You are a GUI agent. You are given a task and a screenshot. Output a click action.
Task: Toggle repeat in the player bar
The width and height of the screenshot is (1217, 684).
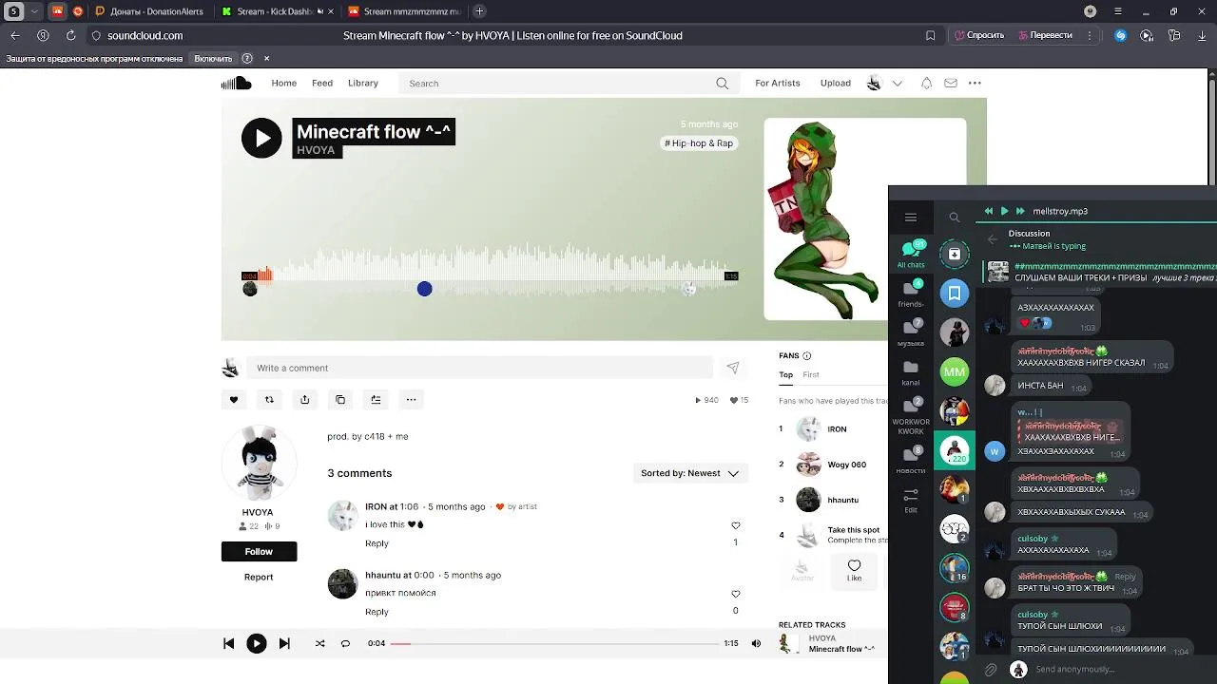(345, 643)
